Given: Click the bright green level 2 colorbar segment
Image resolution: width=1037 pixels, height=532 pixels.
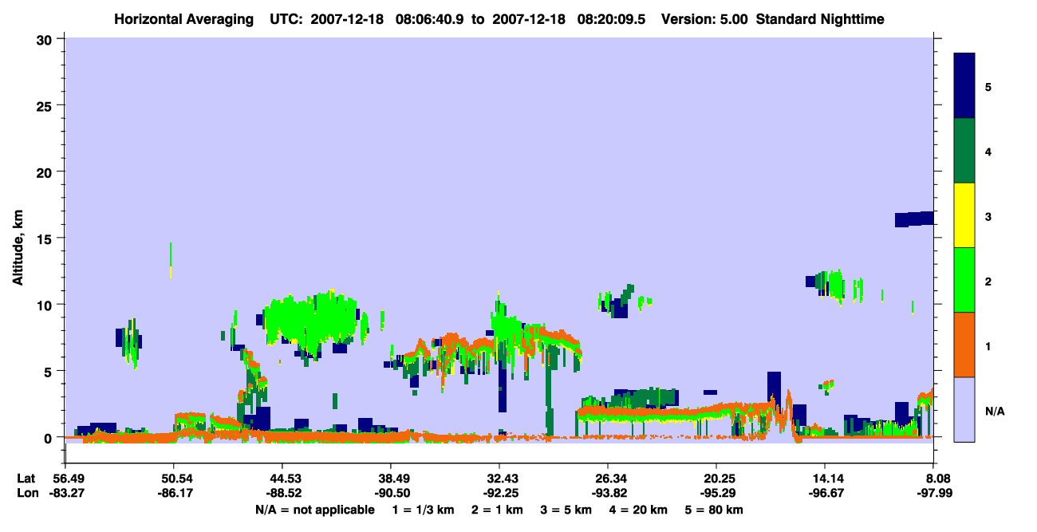Looking at the screenshot, I should click(964, 280).
